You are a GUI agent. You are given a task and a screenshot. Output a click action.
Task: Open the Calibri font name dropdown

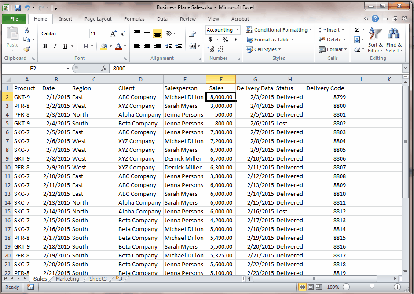pos(86,33)
